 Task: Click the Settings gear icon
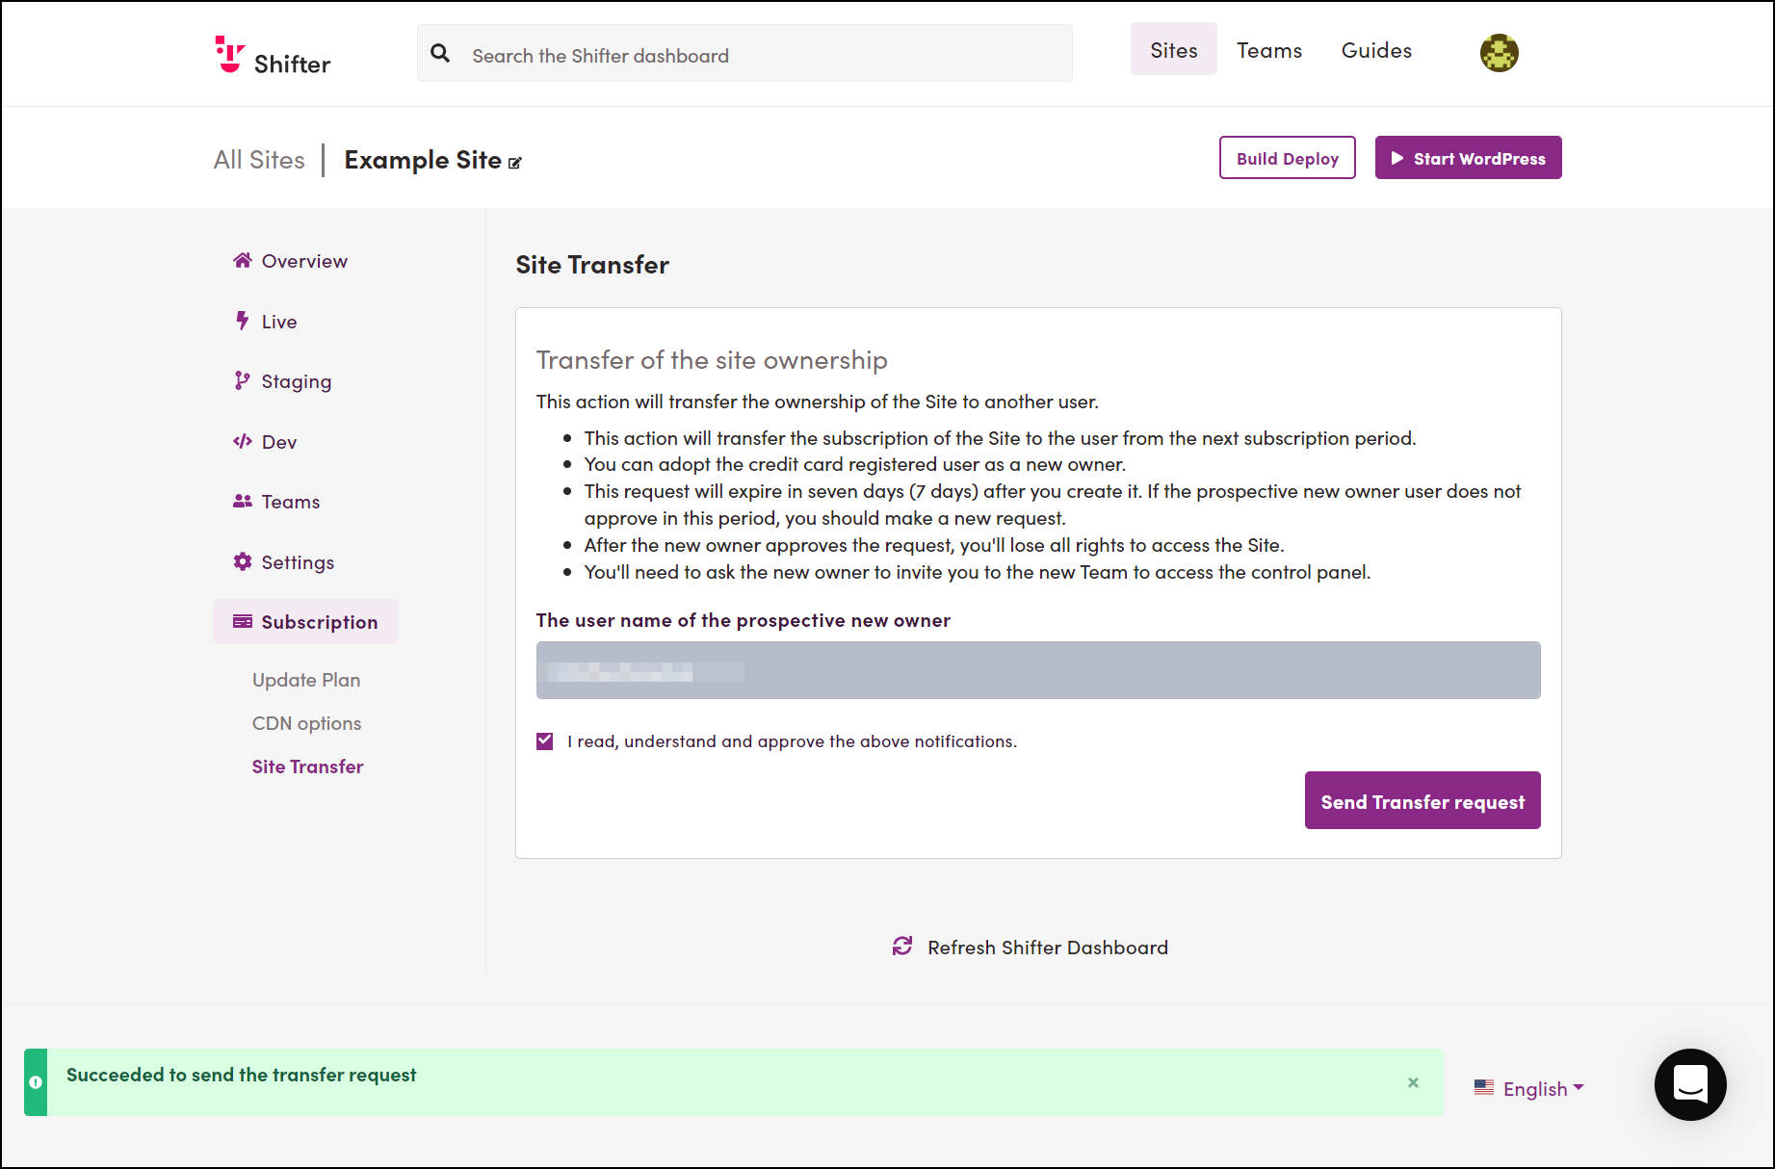pyautogui.click(x=243, y=561)
